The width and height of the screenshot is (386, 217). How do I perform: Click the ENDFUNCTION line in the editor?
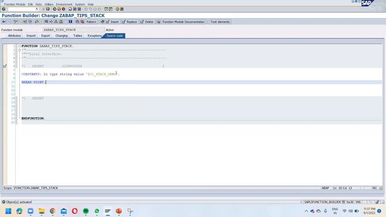pos(33,118)
